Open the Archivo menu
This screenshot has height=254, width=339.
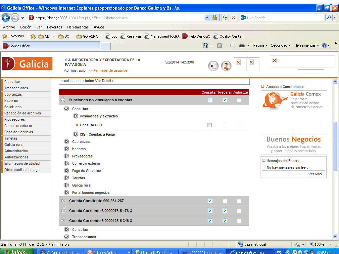(9, 27)
